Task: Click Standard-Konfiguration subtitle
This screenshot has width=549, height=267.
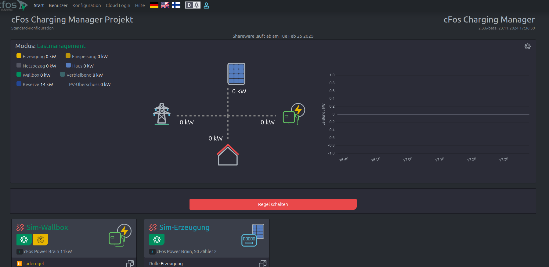Action: [x=32, y=28]
